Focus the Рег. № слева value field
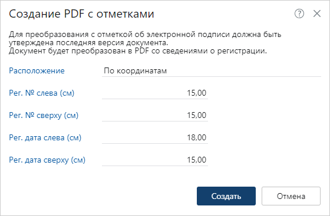The height and width of the screenshot is (216, 330). coord(155,93)
